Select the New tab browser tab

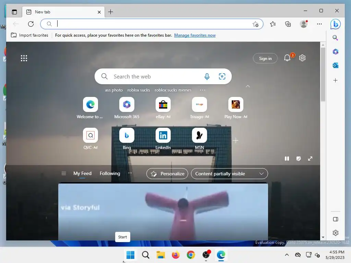point(63,12)
